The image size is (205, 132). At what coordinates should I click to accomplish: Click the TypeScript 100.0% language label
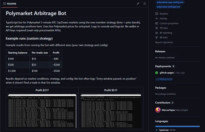(x=167, y=130)
